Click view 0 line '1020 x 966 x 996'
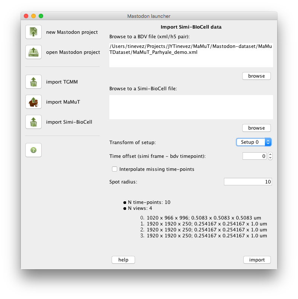This screenshot has width=298, height=299. point(201,218)
